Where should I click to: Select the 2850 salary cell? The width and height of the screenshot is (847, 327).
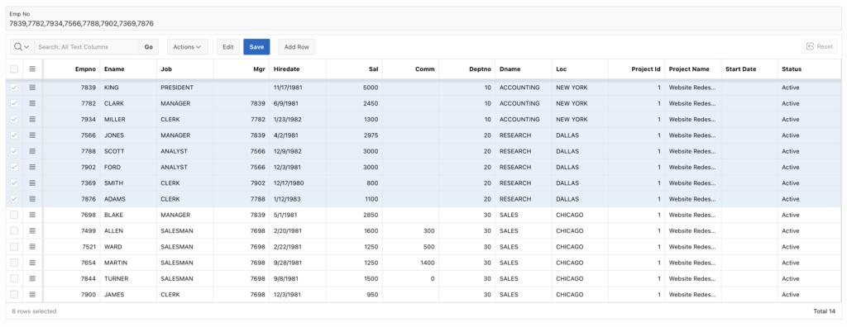click(354, 215)
